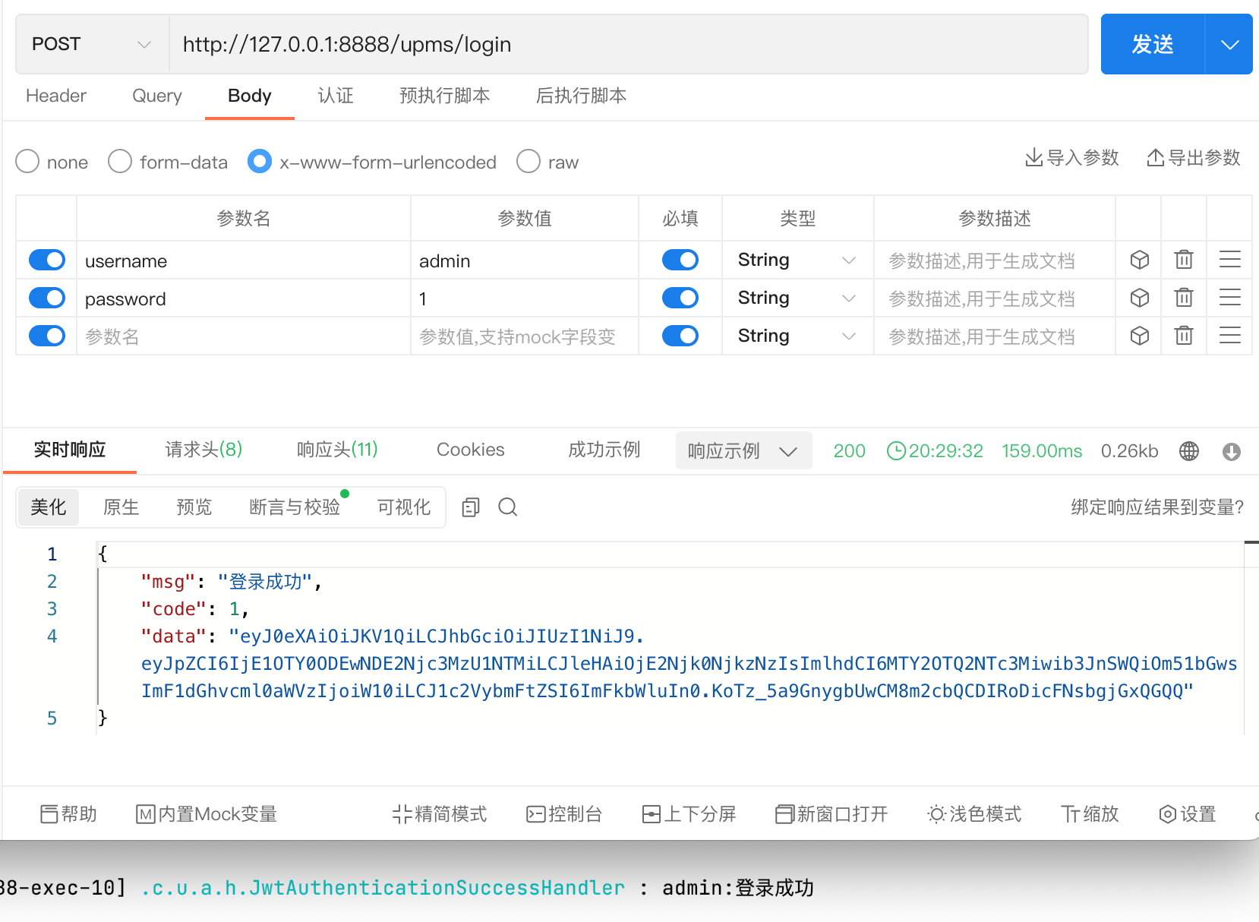
Task: Select the raw body radio button
Action: pyautogui.click(x=529, y=162)
